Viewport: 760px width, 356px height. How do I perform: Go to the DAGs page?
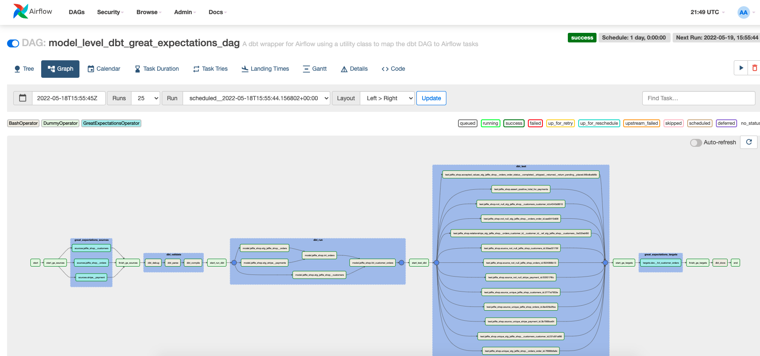click(x=77, y=12)
